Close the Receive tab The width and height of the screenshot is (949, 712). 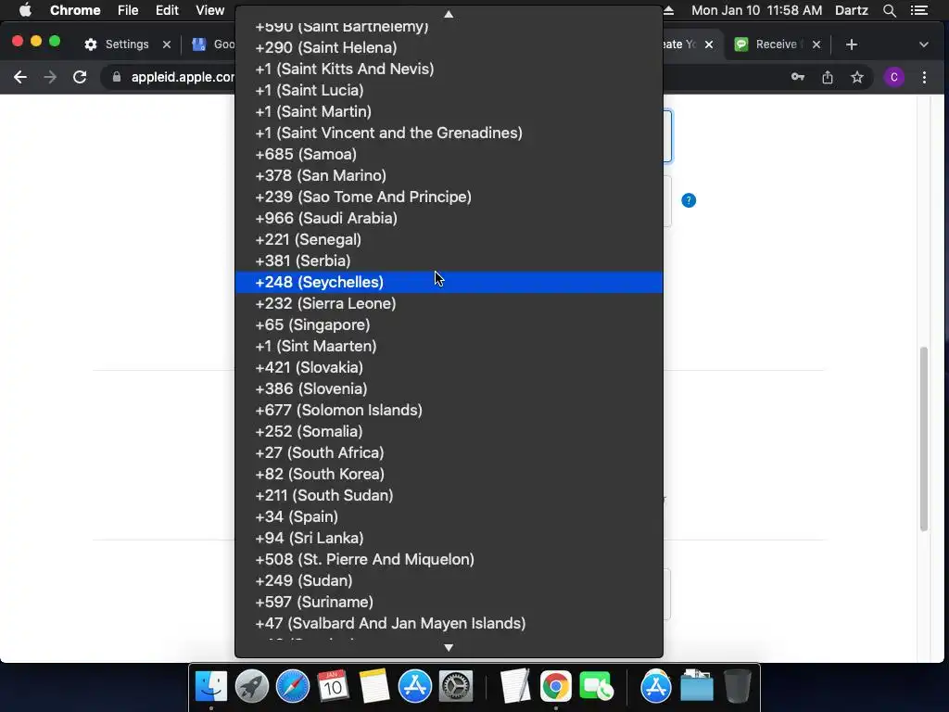pos(816,44)
